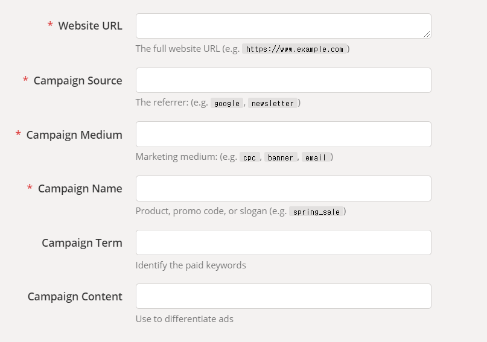Click the newsletter example code tag

(x=273, y=103)
